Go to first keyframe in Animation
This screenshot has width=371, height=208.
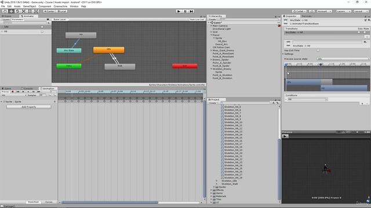[x=18, y=91]
